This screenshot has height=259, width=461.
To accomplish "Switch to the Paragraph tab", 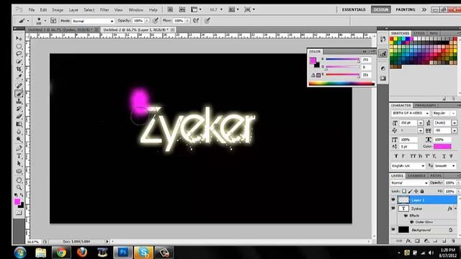I will [426, 105].
